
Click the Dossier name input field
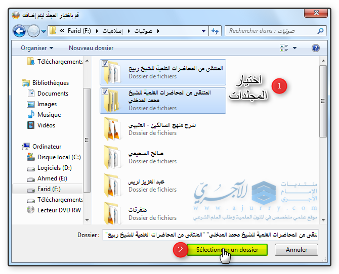tap(210, 235)
